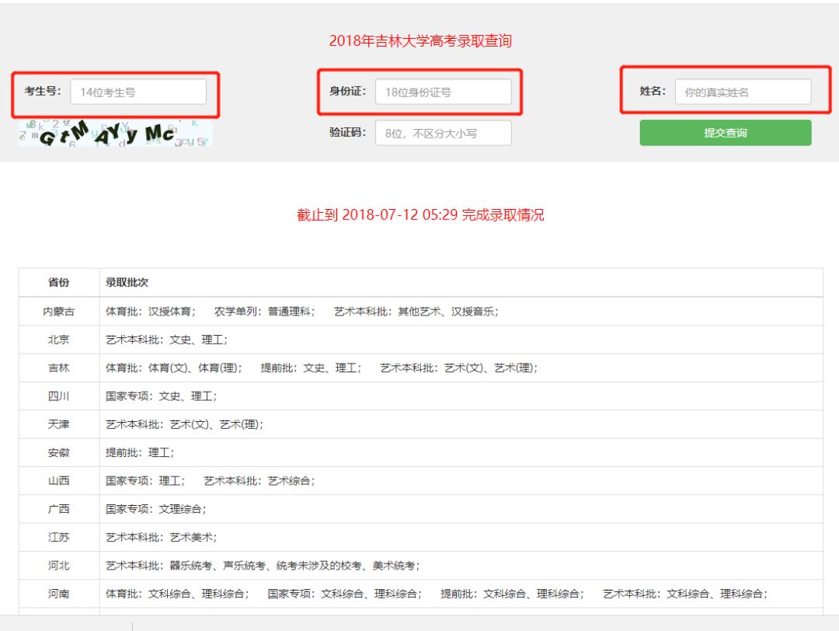Viewport: 839px width, 631px height.
Task: Select the 山西 province cell
Action: 59,481
